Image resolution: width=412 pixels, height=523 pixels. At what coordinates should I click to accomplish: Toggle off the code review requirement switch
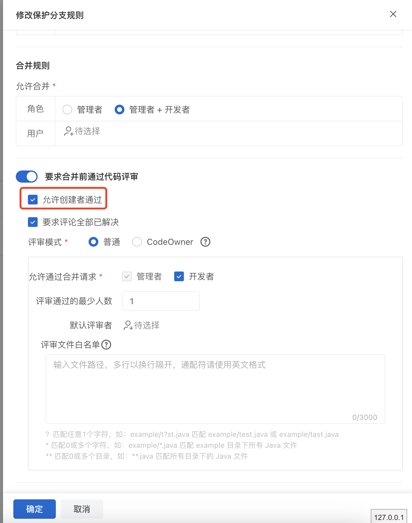(x=27, y=177)
